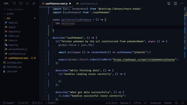Image resolution: width=187 pixels, height=105 pixels.
Task: Click the synchronize changes status item
Action: 23,103
